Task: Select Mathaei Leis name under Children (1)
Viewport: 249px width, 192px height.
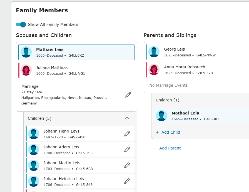Action: [x=185, y=113]
